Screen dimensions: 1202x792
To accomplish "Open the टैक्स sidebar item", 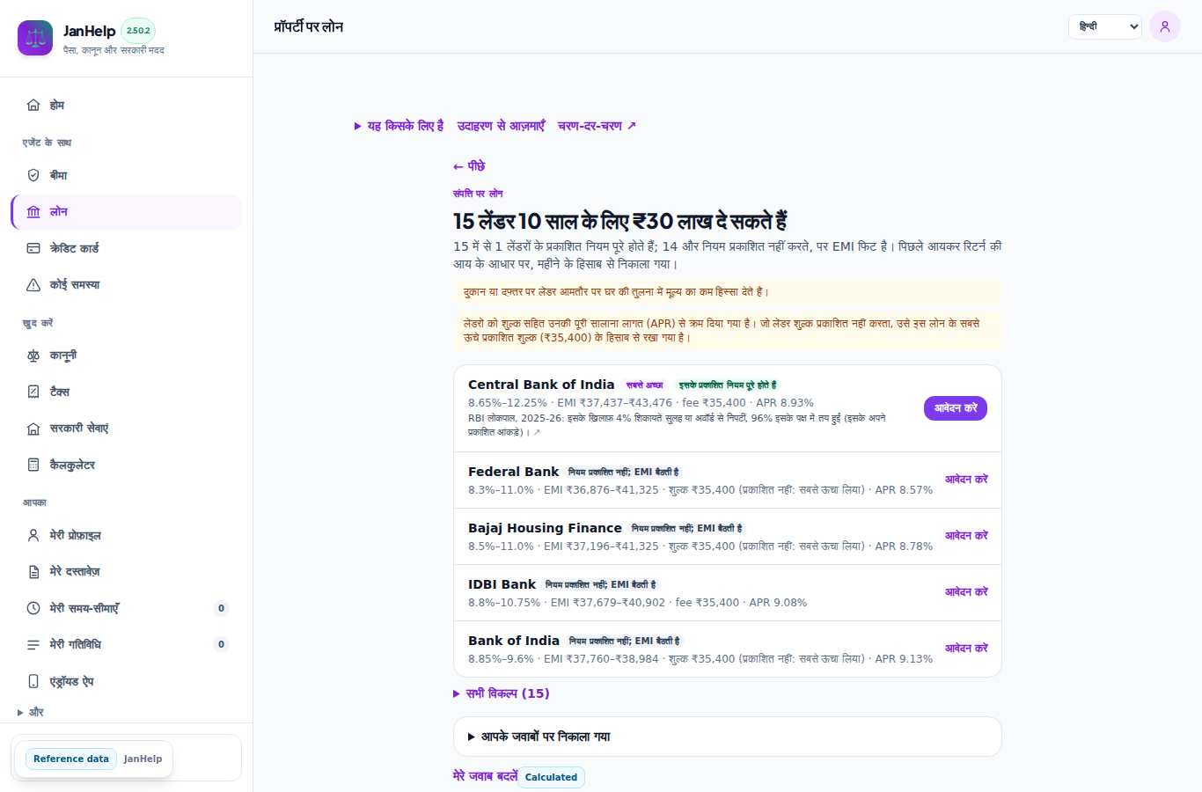I will pyautogui.click(x=126, y=392).
